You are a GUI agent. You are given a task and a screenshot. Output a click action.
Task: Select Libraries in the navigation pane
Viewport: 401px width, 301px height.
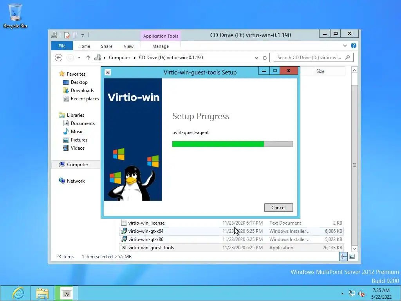76,115
